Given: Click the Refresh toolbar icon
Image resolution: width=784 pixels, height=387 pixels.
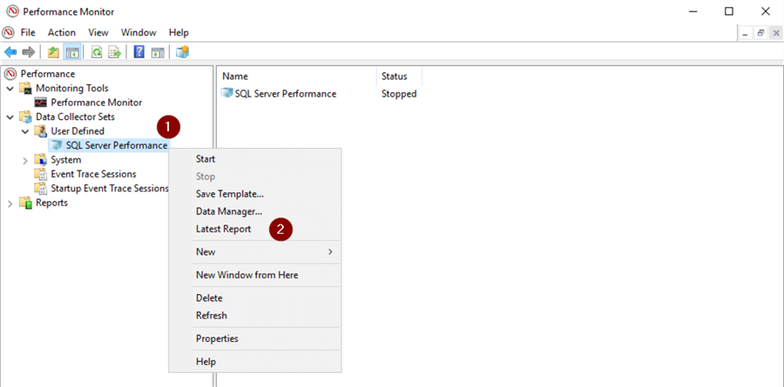Looking at the screenshot, I should (97, 52).
